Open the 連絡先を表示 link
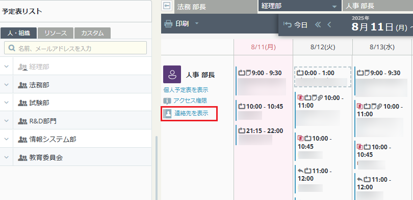The image size is (413, 200). 191,113
